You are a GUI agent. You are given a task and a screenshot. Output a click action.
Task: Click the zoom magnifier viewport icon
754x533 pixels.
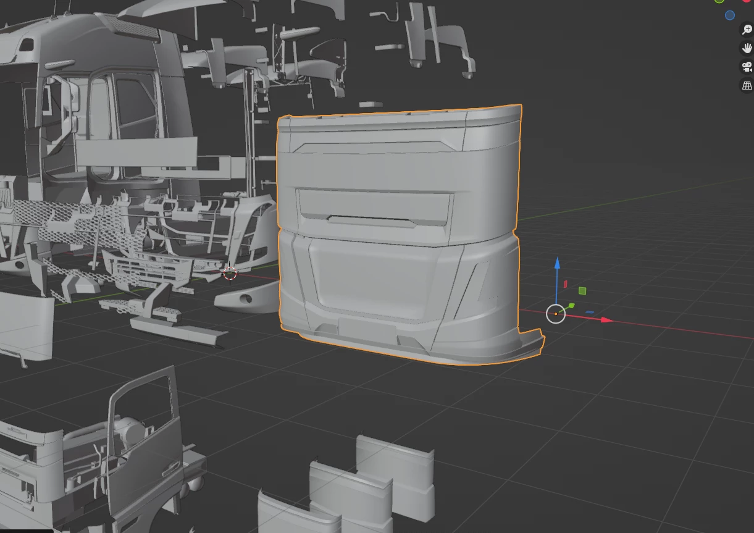coord(747,30)
